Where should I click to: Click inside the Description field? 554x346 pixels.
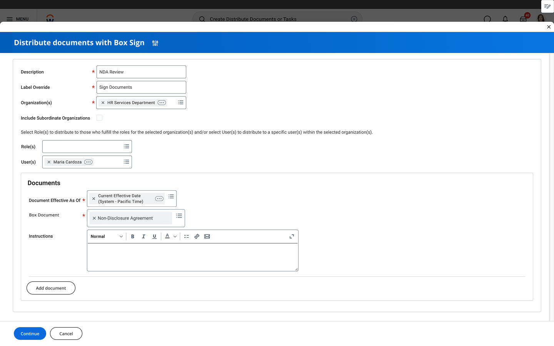(141, 72)
